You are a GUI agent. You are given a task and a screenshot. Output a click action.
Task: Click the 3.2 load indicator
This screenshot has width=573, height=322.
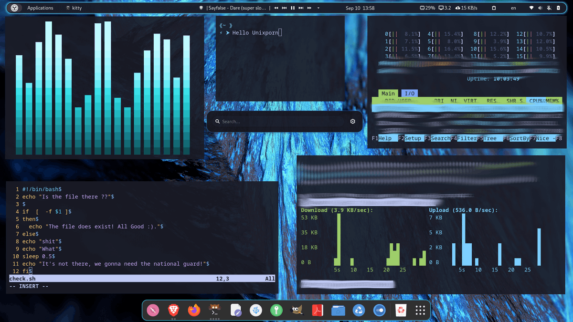(x=445, y=8)
